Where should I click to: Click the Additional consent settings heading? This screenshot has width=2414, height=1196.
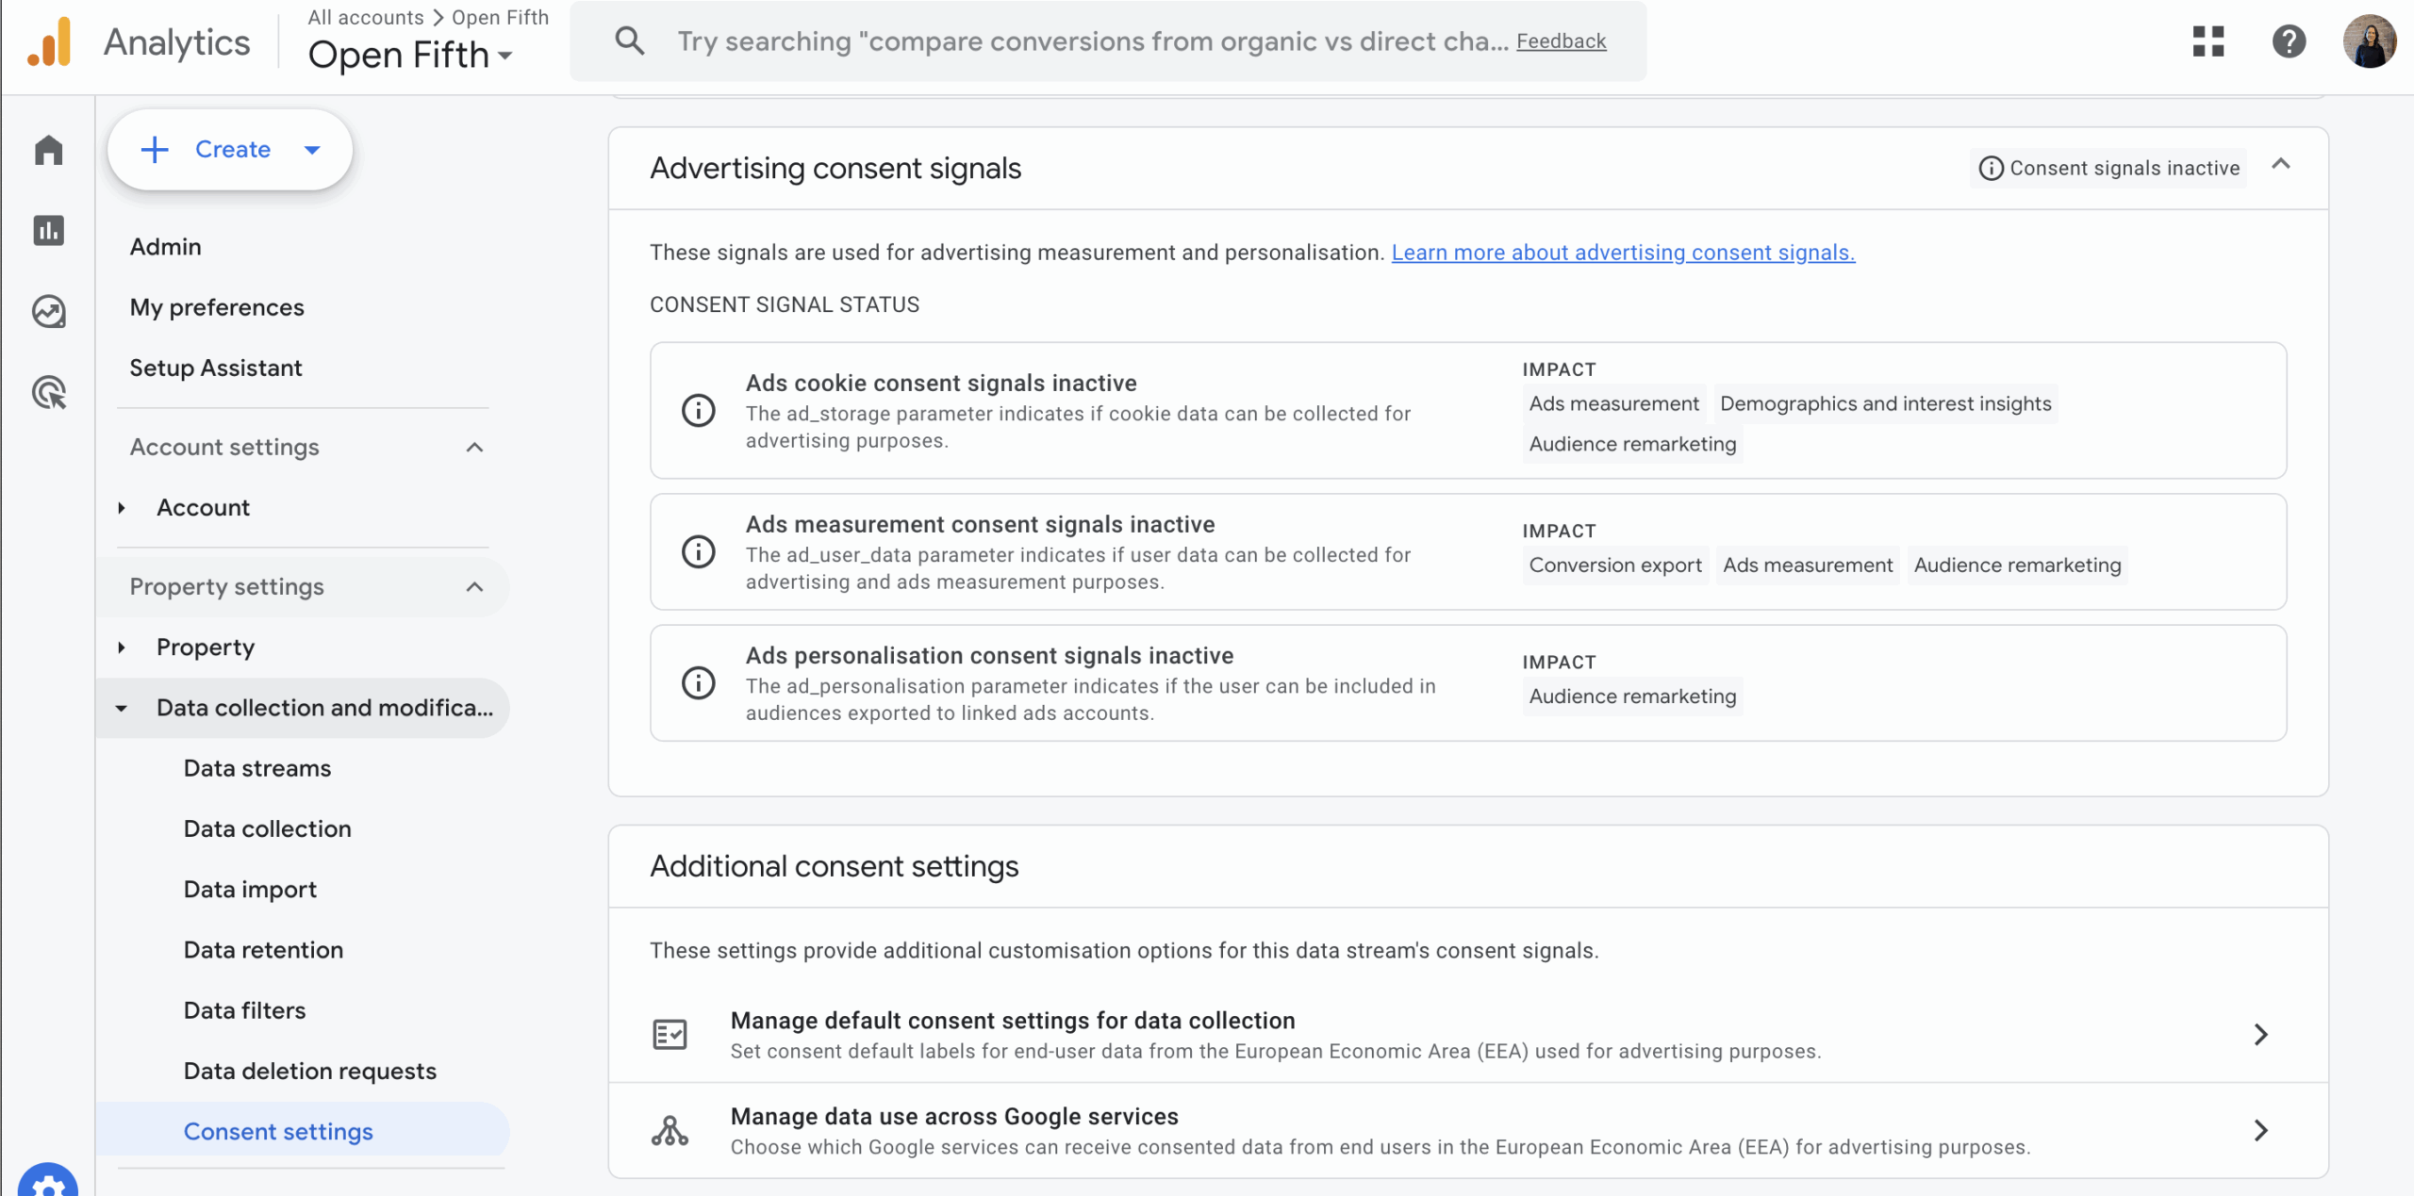tap(835, 866)
